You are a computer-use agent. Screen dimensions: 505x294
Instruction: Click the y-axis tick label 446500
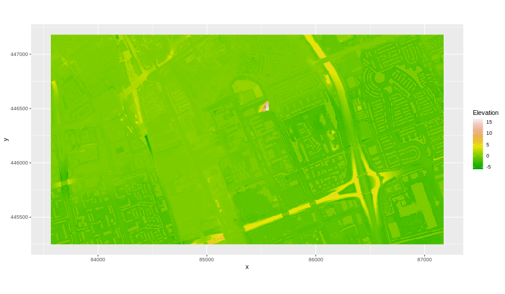(x=19, y=108)
